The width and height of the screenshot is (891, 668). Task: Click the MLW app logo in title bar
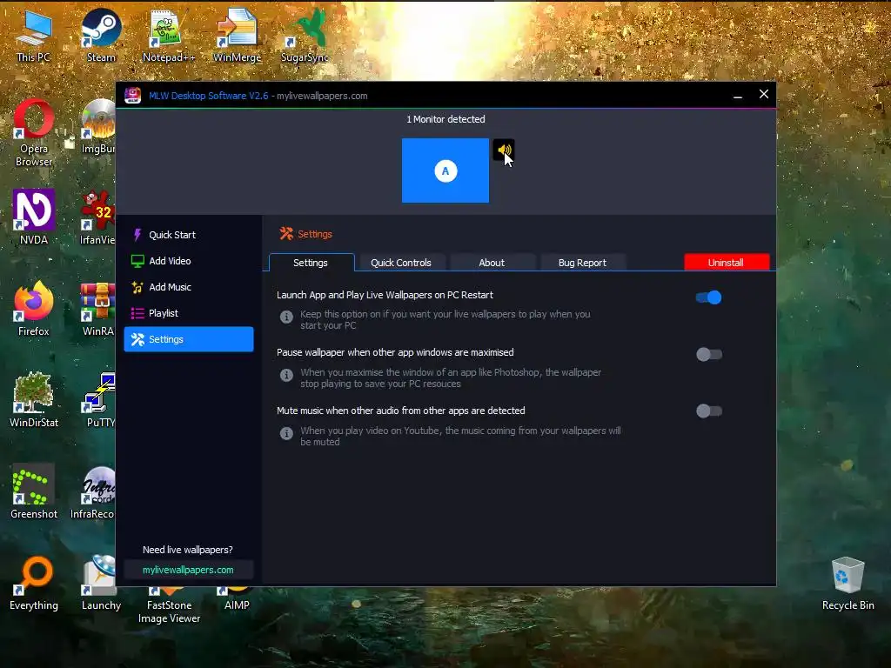coord(132,96)
